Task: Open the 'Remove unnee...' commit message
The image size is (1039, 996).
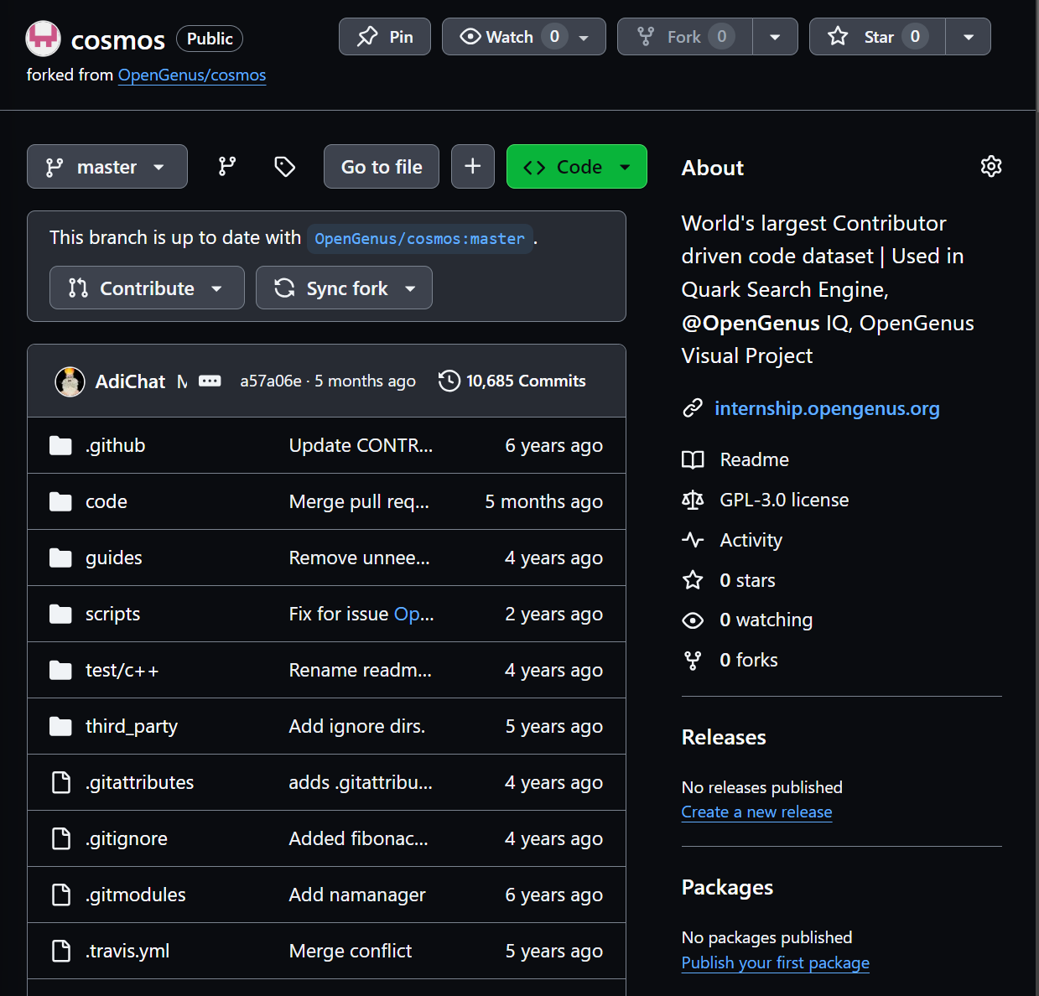Action: (359, 558)
